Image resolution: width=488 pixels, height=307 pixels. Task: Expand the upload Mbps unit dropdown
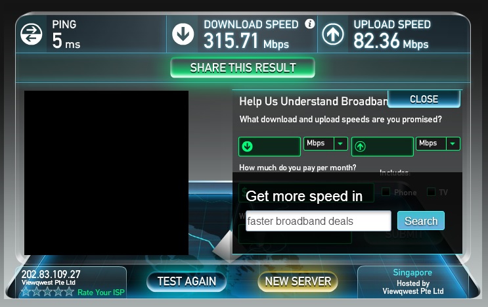(x=453, y=143)
